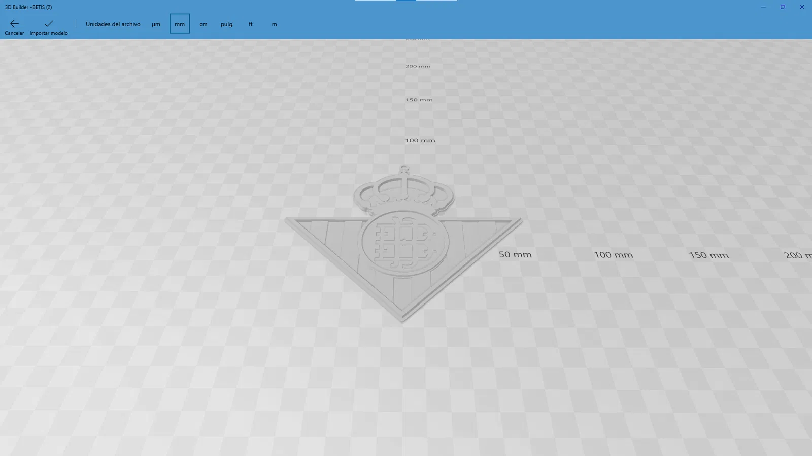
Task: Set file units to pulg.
Action: click(227, 24)
